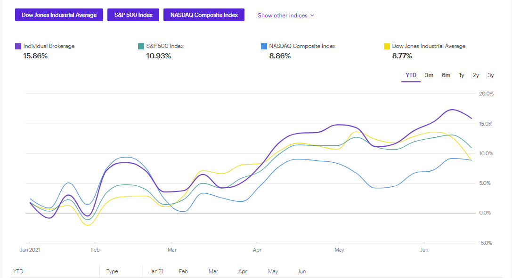The height and width of the screenshot is (278, 512).
Task: Toggle the NASDAQ Composite Index button
Action: pyautogui.click(x=204, y=15)
